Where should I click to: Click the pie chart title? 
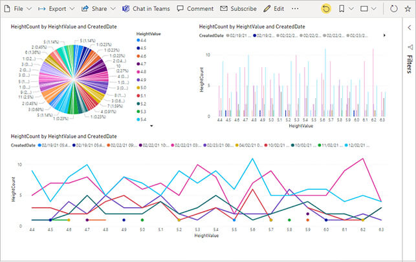click(x=63, y=26)
